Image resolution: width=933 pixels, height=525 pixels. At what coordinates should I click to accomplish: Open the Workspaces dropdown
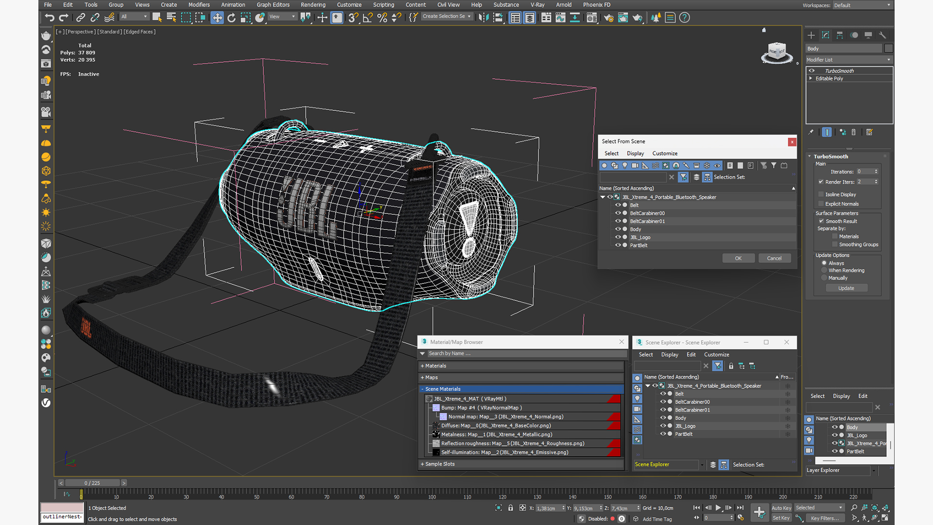(x=863, y=5)
